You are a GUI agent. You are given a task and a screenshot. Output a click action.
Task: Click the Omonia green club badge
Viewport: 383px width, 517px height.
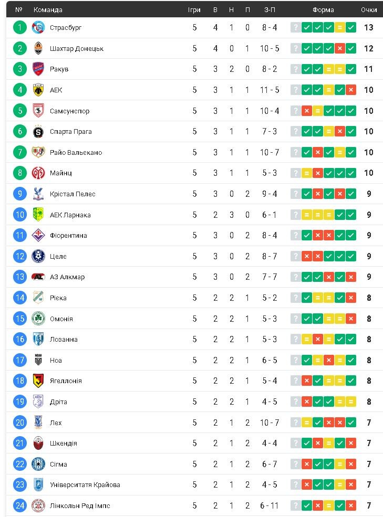(38, 319)
